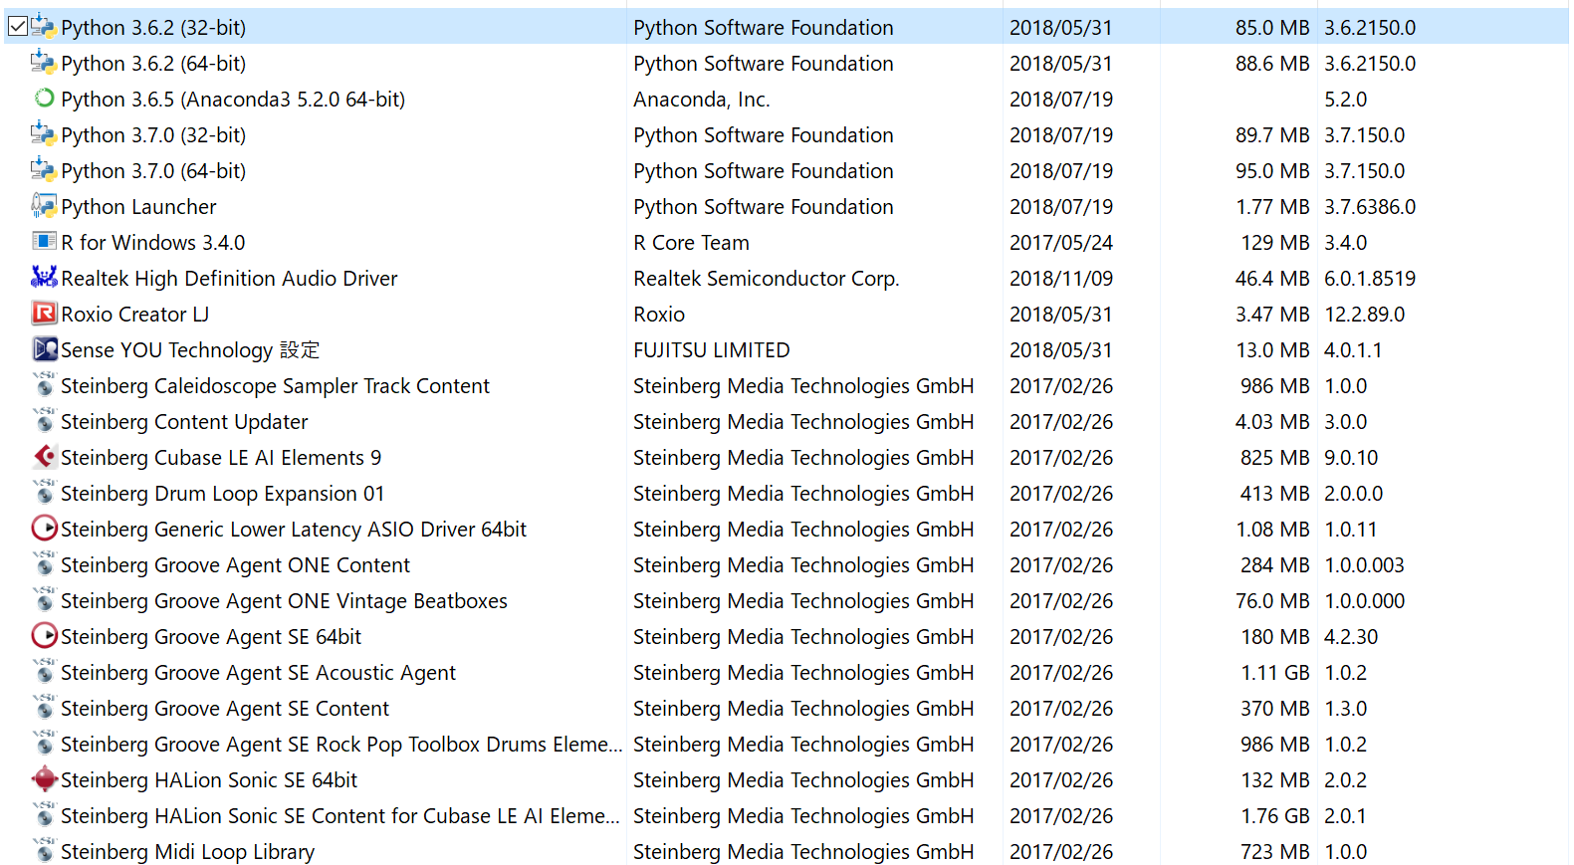Click version 6.0.1.8519
Viewport: 1574px width, 865px height.
coord(1370,279)
